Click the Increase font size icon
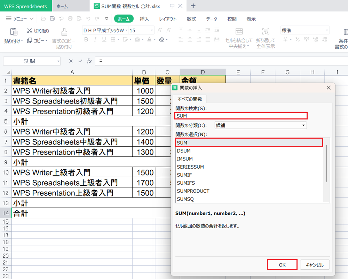 click(x=160, y=30)
